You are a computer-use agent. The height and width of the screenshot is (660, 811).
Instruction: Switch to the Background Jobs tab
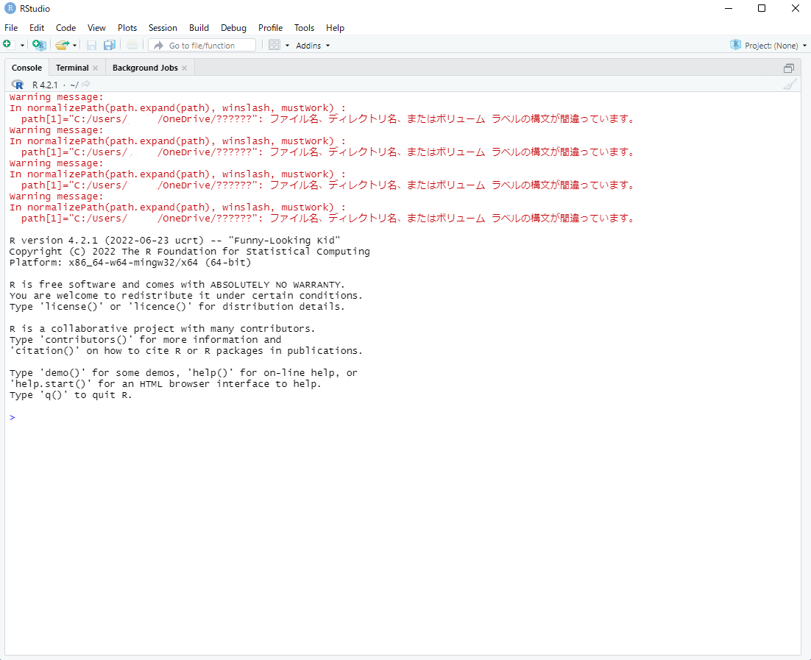[x=145, y=68]
